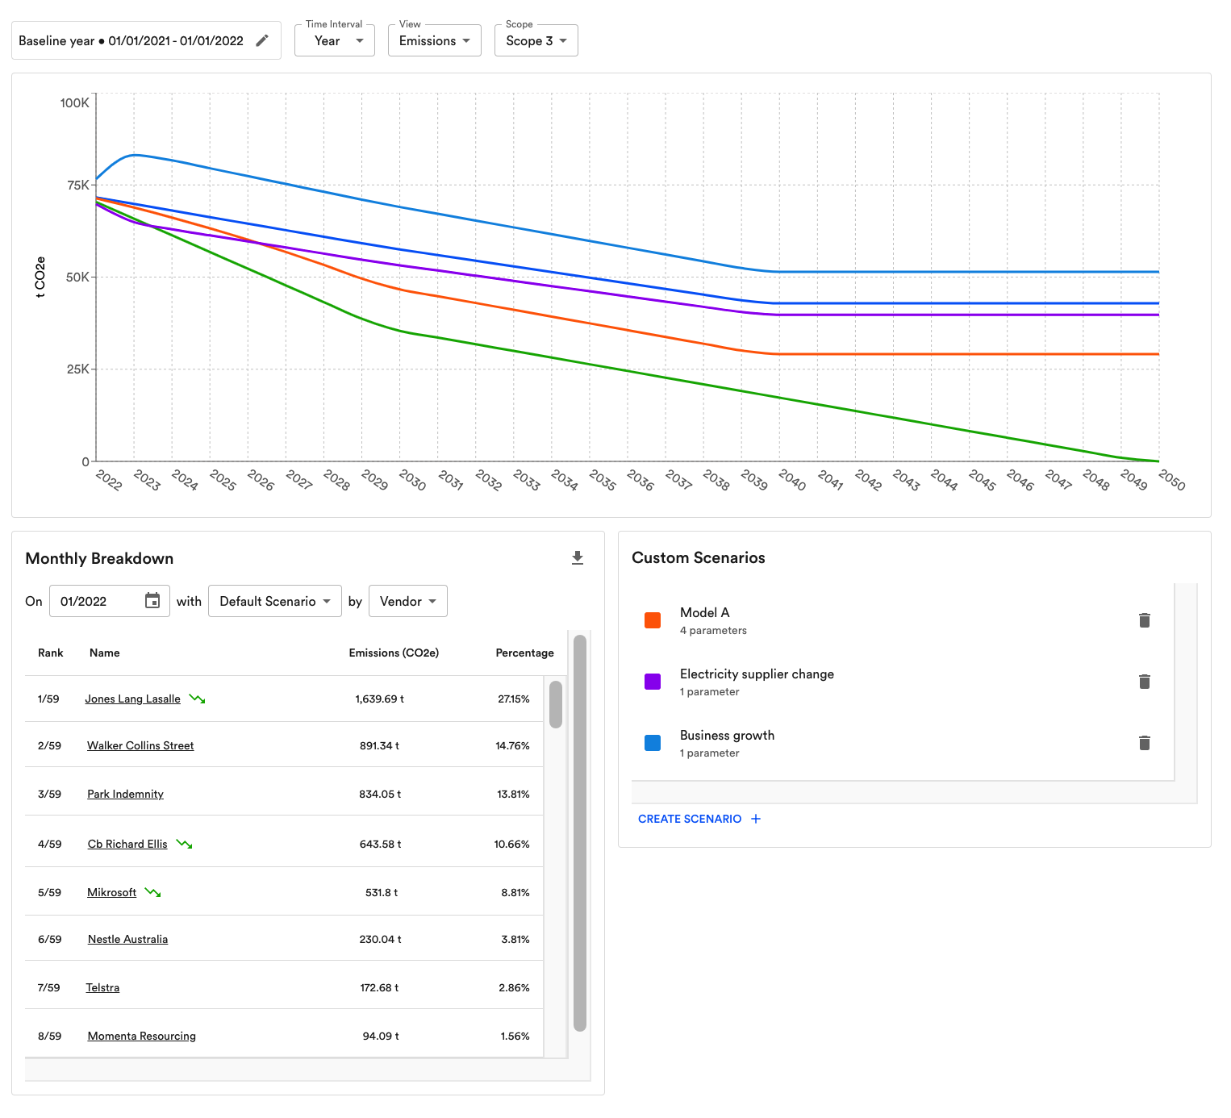Click the orange Model A color swatch

click(x=653, y=620)
